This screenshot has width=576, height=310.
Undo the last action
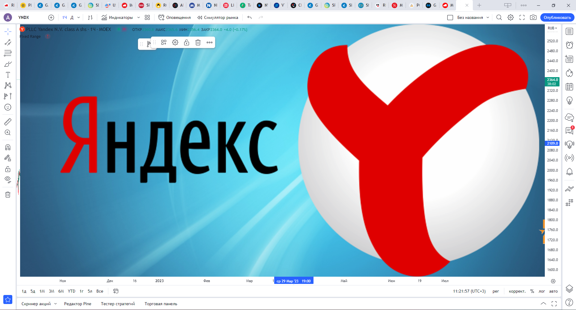tap(250, 17)
